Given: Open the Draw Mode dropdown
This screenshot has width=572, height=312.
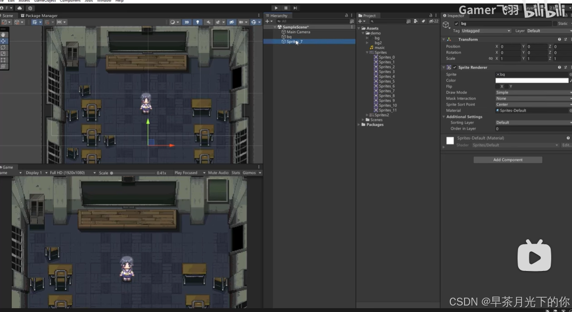Looking at the screenshot, I should tap(533, 92).
